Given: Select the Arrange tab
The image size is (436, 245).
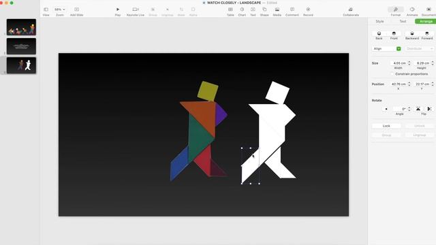Looking at the screenshot, I should (x=425, y=21).
